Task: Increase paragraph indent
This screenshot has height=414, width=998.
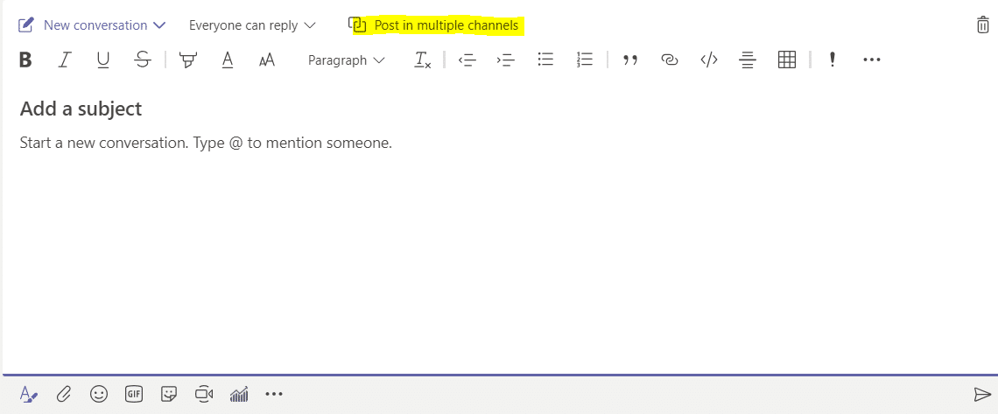Action: (505, 60)
